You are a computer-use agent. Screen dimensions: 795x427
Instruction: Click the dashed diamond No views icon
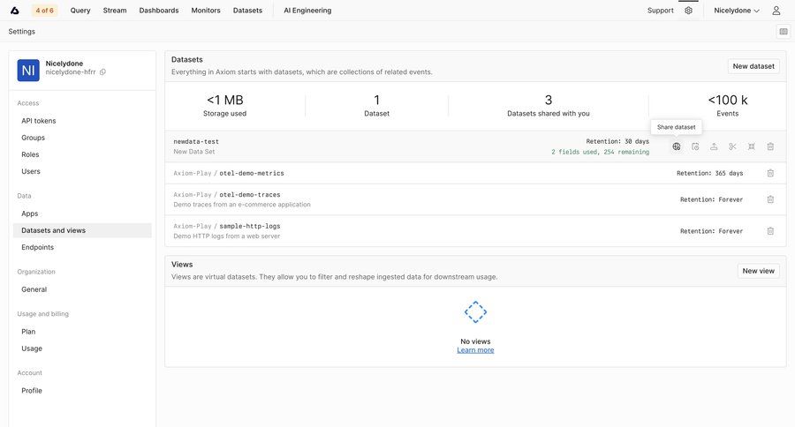(475, 312)
